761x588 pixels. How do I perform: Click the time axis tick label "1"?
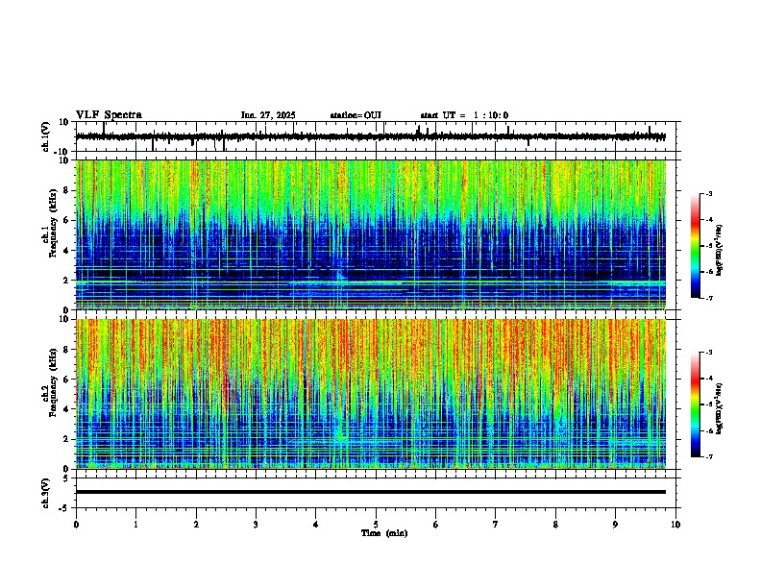pyautogui.click(x=135, y=525)
